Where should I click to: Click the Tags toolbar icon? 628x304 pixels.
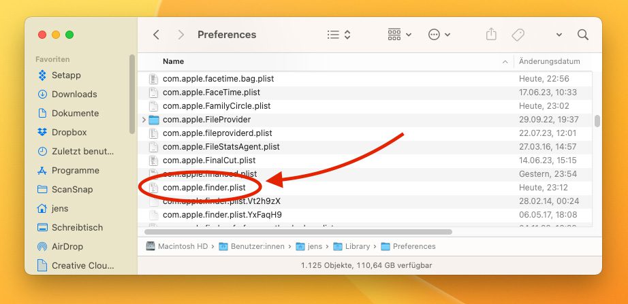tap(518, 35)
